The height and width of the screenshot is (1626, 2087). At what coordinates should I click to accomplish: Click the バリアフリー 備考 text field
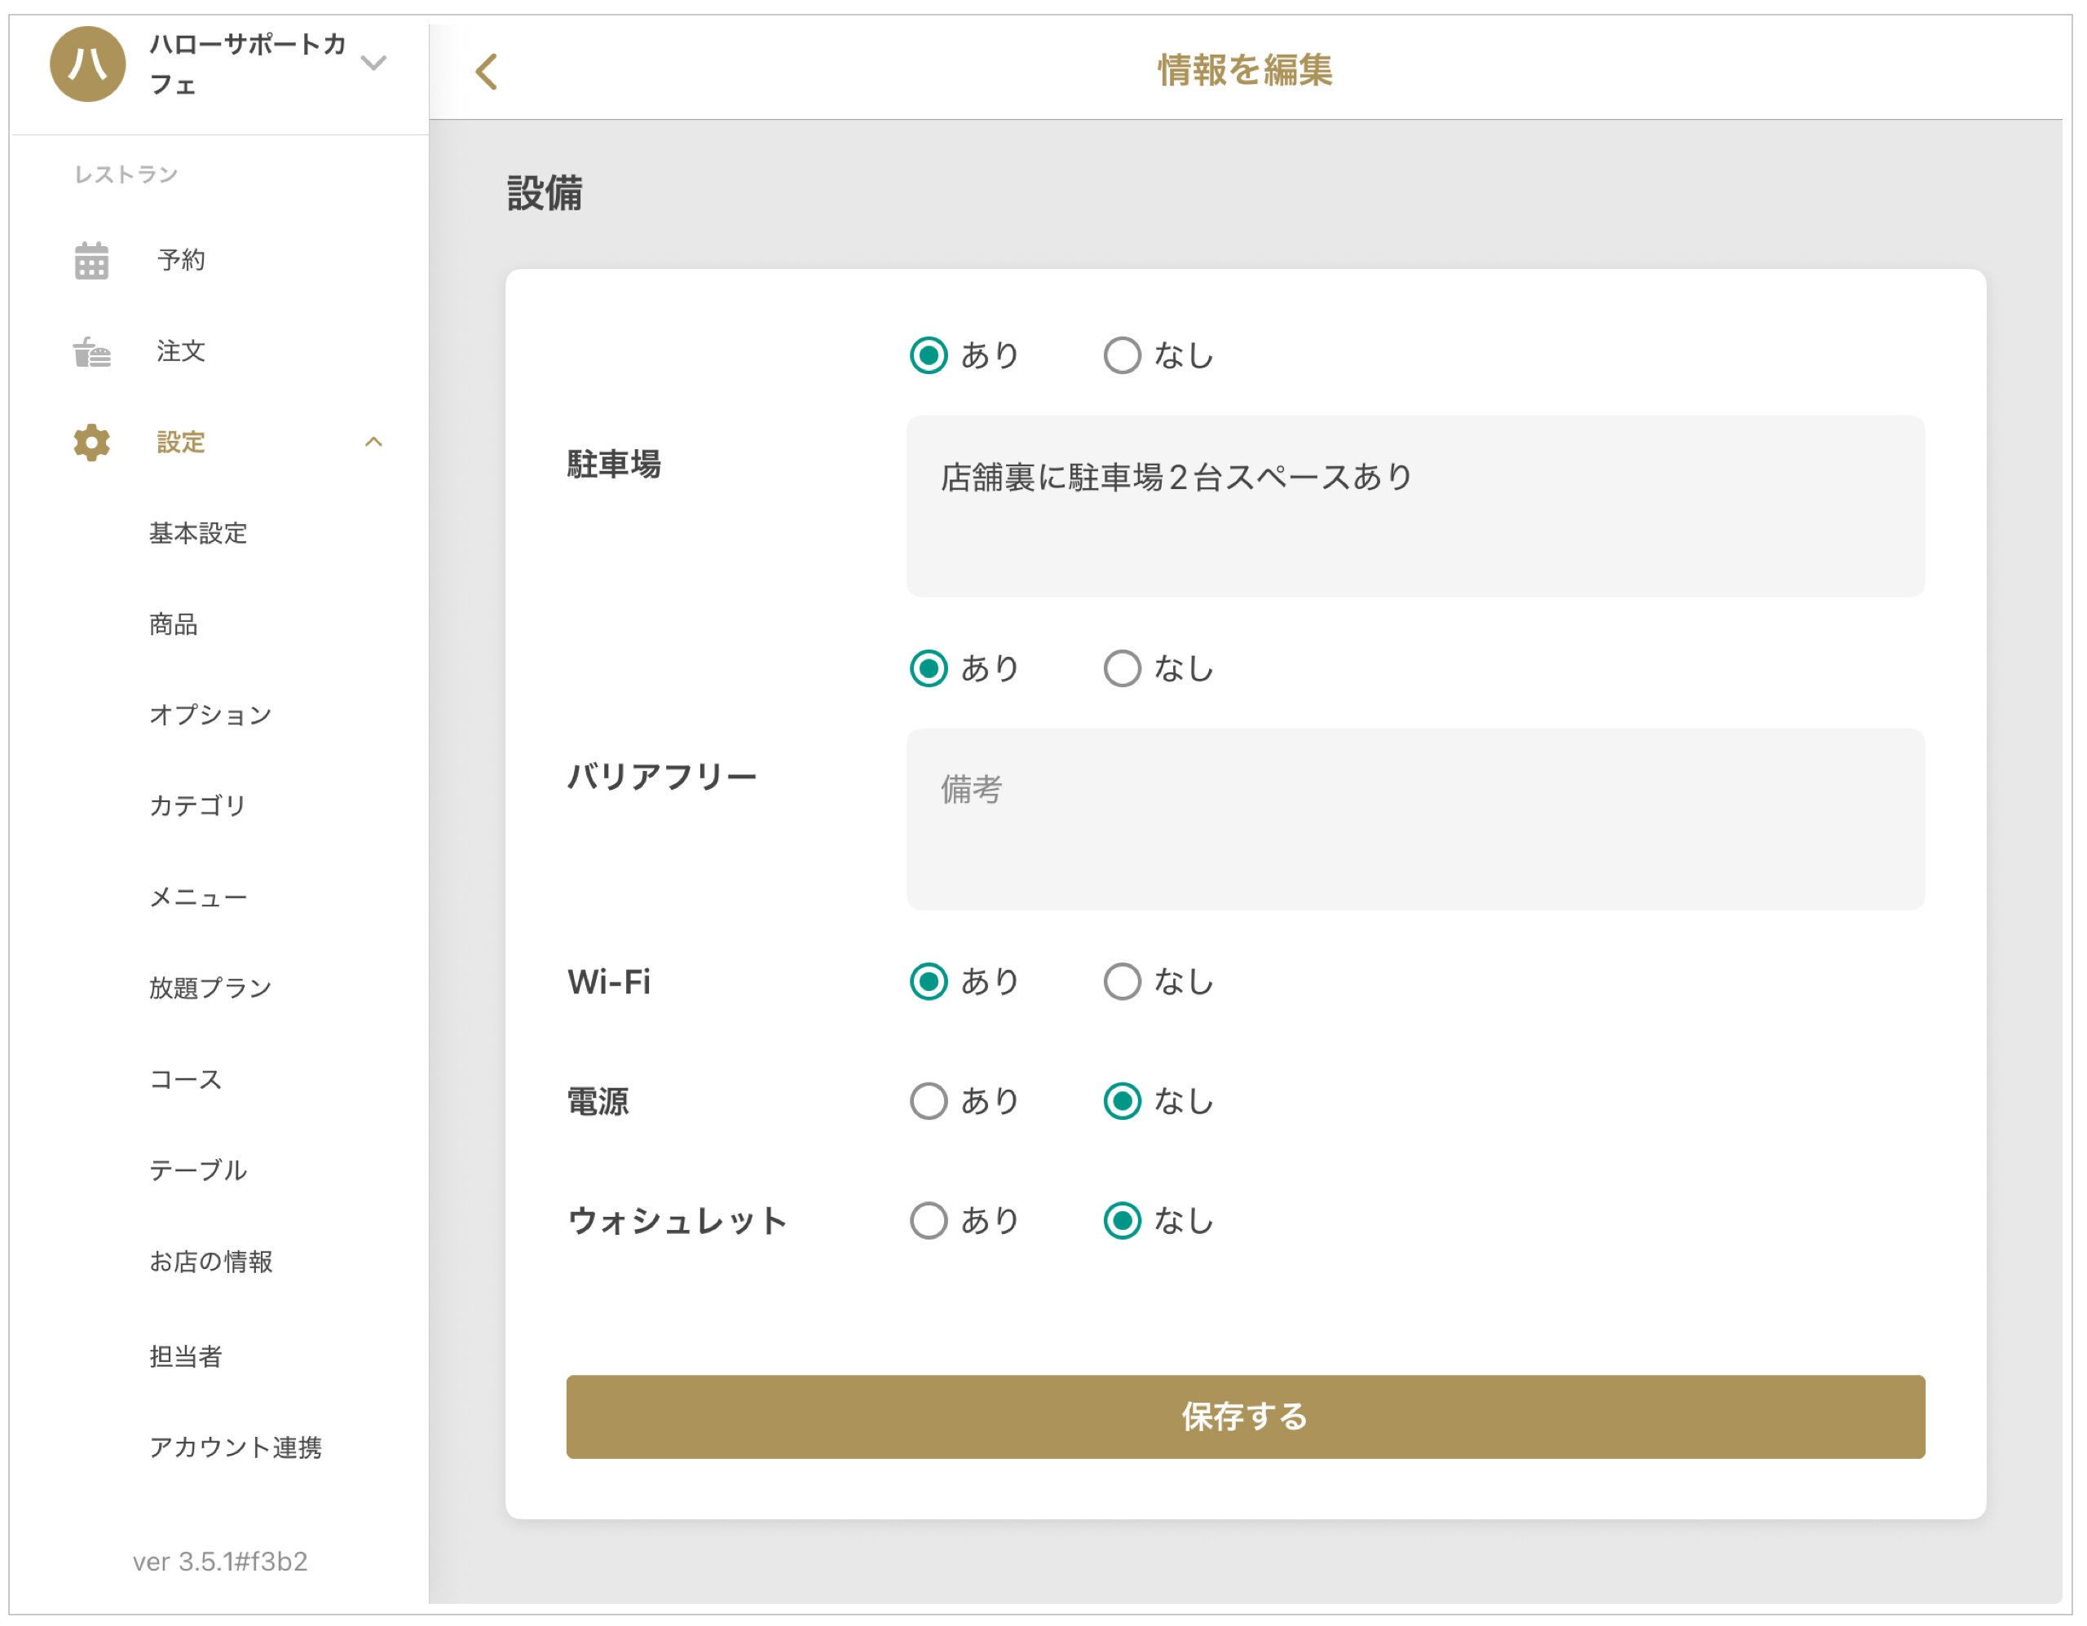point(1415,820)
